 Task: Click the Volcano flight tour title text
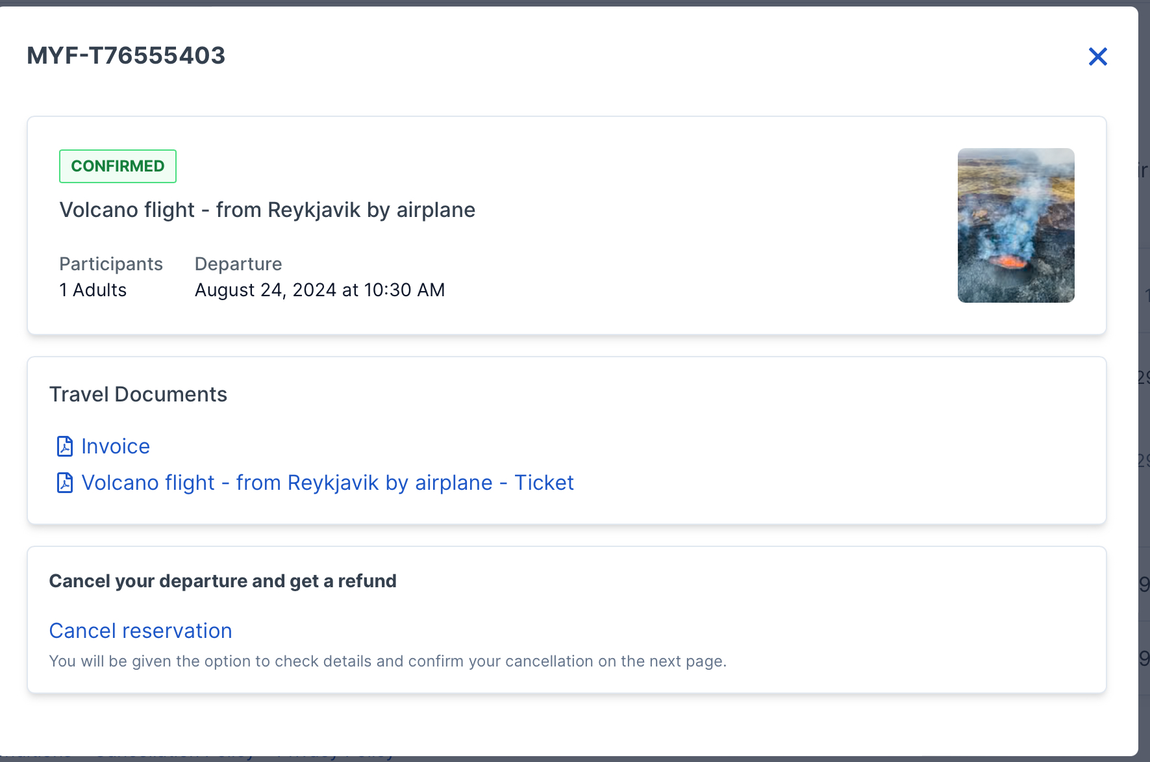268,210
